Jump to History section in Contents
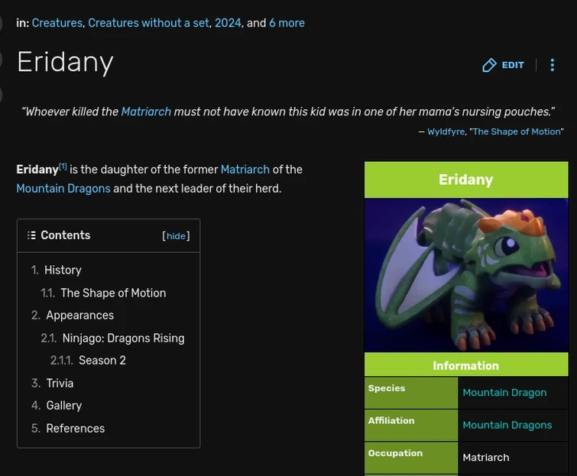The image size is (577, 476). [63, 270]
